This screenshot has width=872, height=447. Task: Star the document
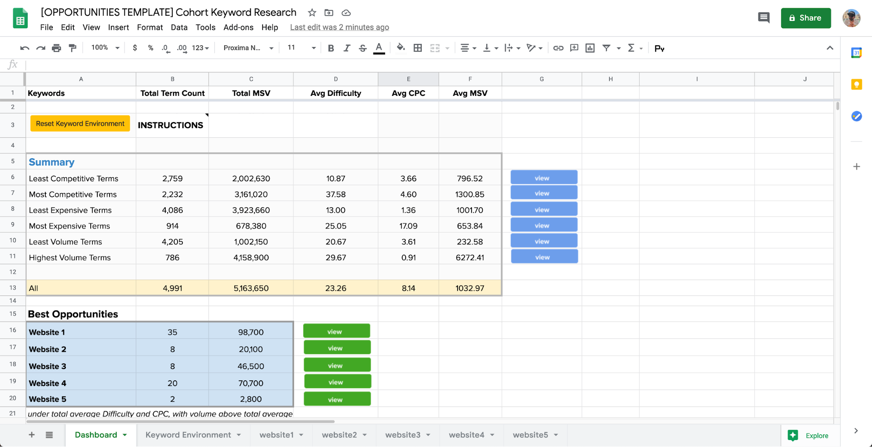[312, 13]
